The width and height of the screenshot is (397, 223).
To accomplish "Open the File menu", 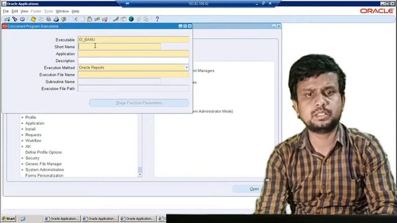I will click(6, 11).
